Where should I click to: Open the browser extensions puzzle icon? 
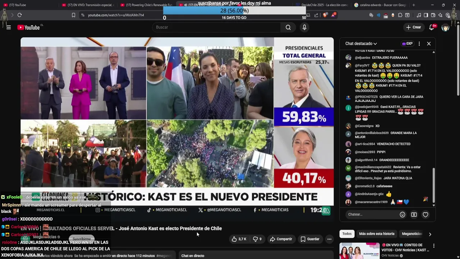[400, 15]
